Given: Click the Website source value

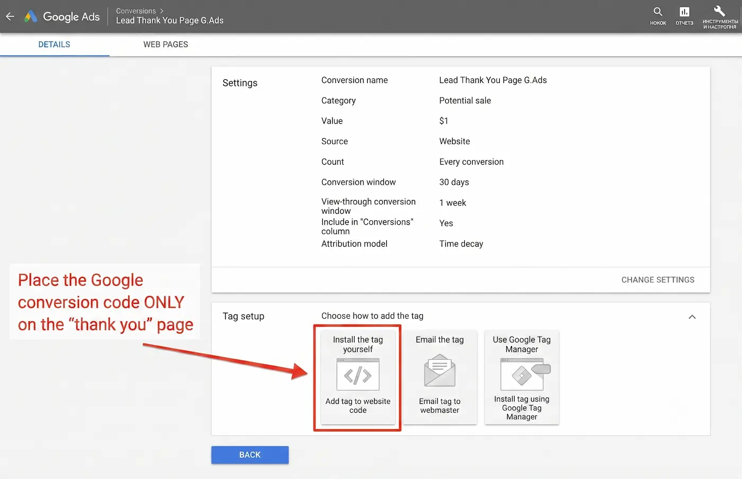Looking at the screenshot, I should click(x=454, y=141).
